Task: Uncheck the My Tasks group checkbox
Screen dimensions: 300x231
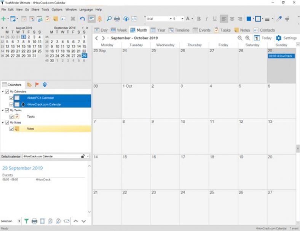Action: (7, 110)
